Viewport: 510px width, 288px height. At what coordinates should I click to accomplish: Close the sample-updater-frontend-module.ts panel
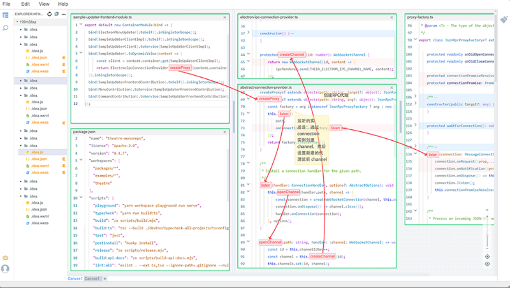(x=225, y=17)
